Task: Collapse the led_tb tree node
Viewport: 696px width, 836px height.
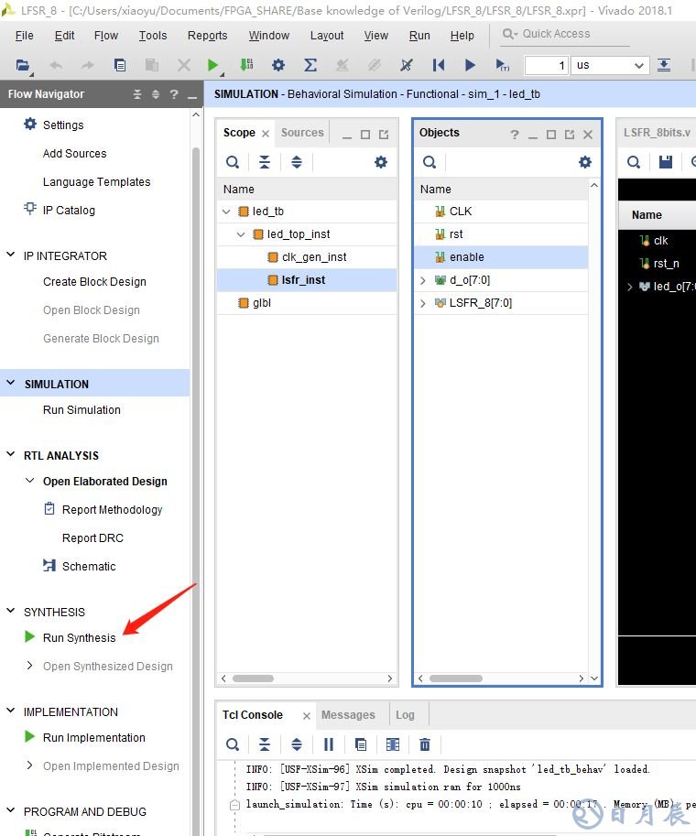Action: point(227,212)
